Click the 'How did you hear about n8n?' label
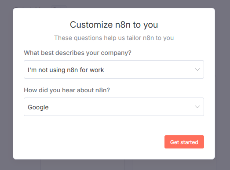 coord(67,90)
